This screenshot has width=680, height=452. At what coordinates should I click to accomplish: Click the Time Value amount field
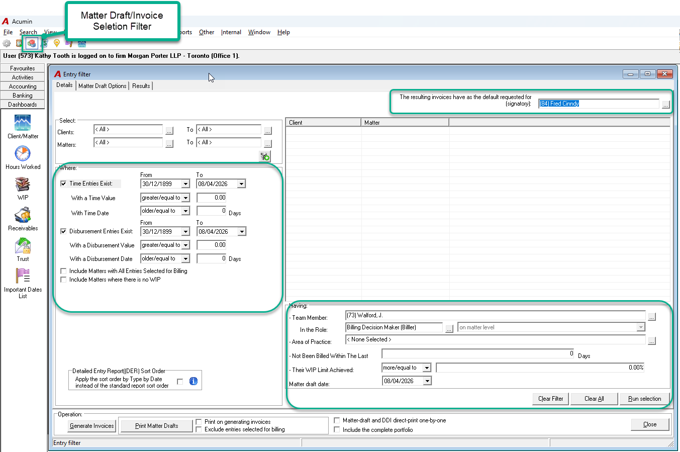(212, 198)
